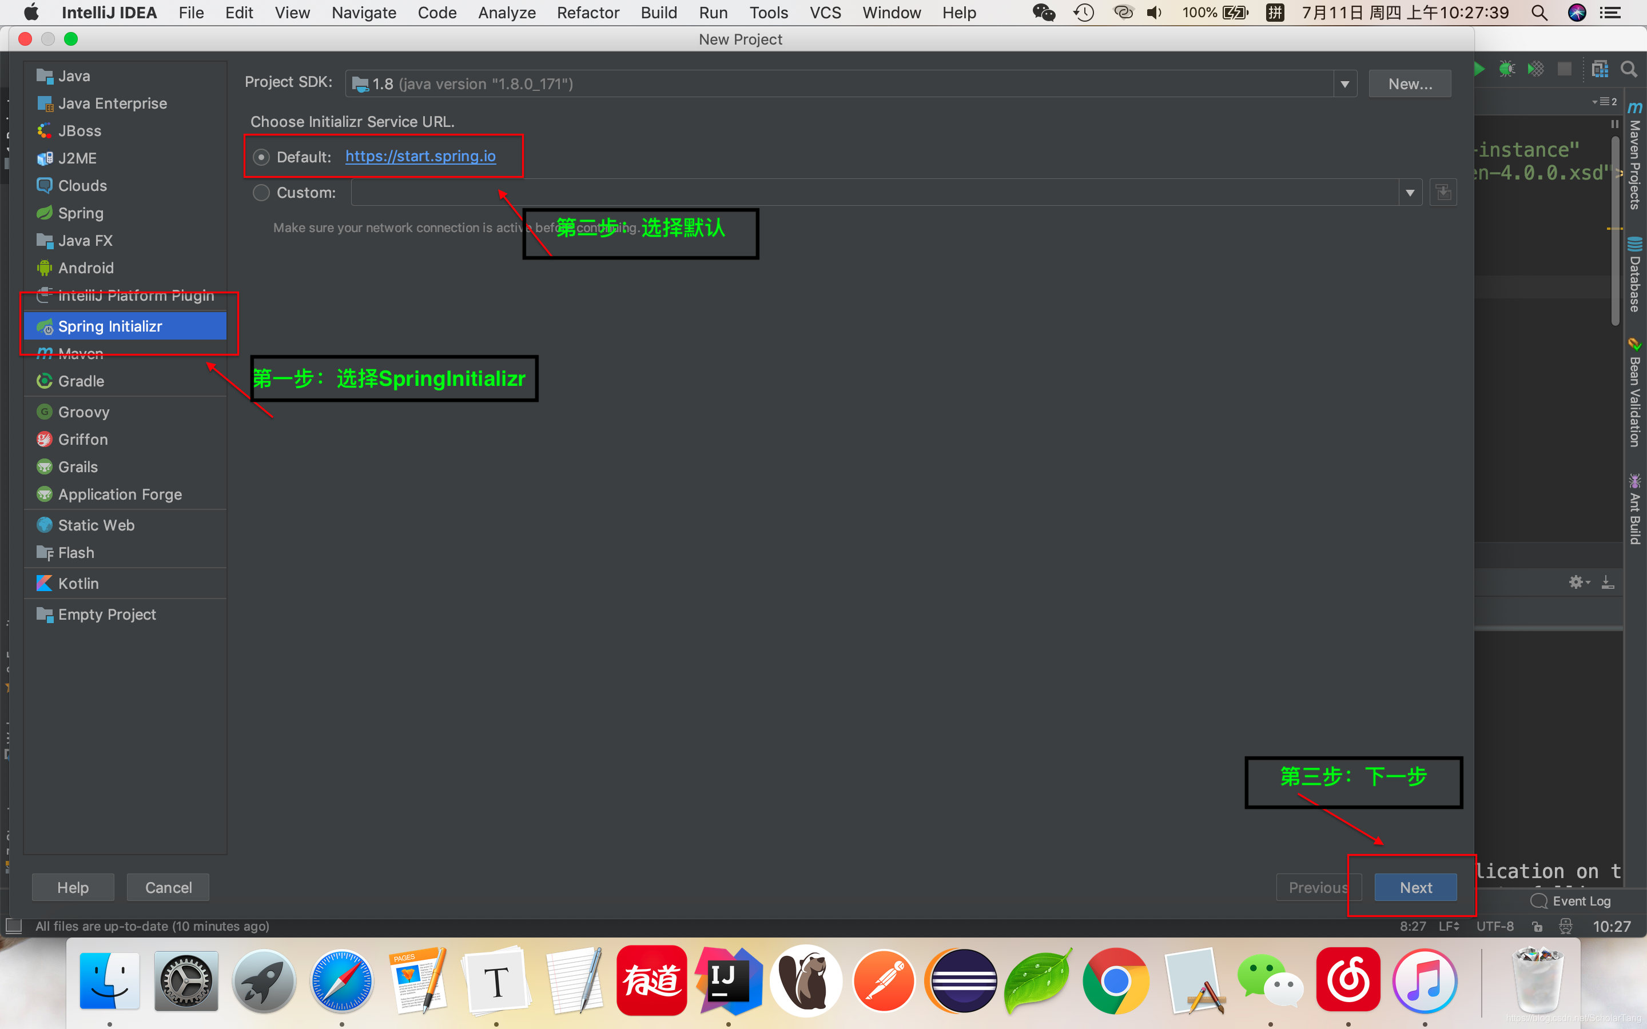The image size is (1647, 1029).
Task: Select Static Web project type
Action: pyautogui.click(x=125, y=525)
